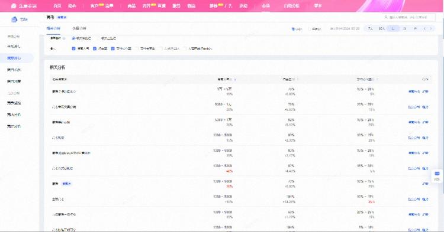
Task: Click the blue market icon atop the sidebar
Action: 14,19
